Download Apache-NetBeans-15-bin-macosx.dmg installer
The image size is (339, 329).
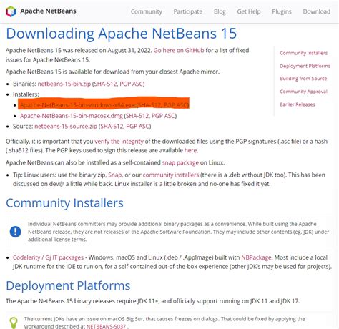72,116
